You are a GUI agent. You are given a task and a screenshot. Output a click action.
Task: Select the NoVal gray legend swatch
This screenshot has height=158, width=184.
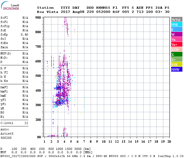click(x=177, y=19)
